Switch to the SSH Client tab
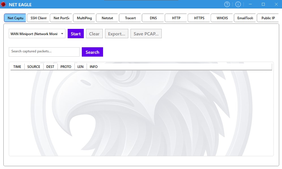This screenshot has width=282, height=169. click(x=38, y=18)
